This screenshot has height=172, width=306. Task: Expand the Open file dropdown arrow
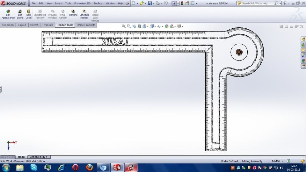[146, 3]
